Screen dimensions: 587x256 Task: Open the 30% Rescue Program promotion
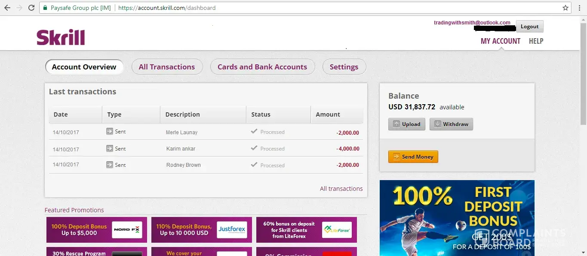pyautogui.click(x=97, y=252)
